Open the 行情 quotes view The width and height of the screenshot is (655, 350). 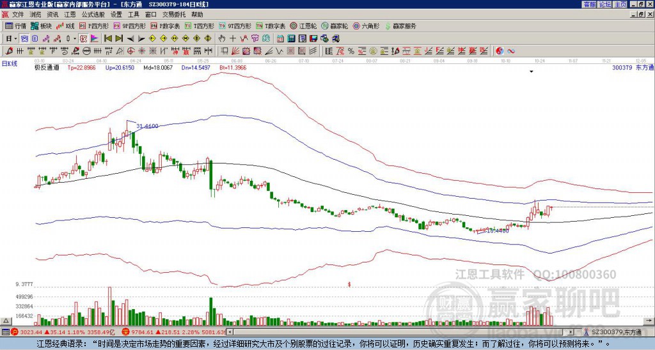15,26
